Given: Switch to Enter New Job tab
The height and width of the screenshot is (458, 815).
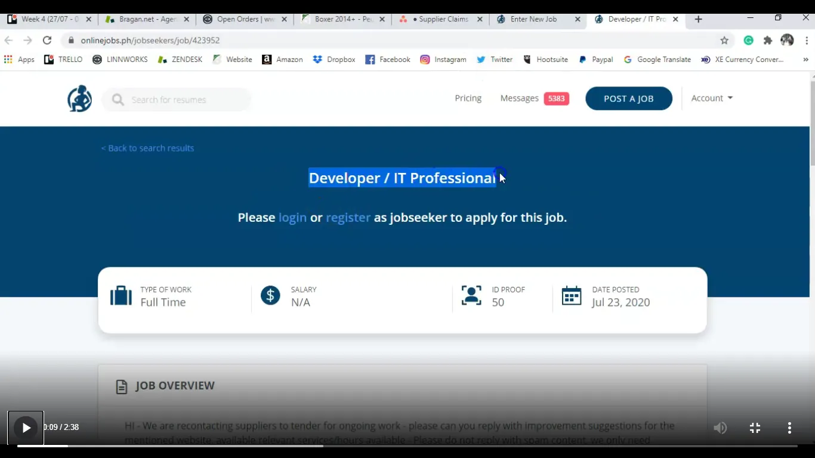Looking at the screenshot, I should tap(538, 19).
